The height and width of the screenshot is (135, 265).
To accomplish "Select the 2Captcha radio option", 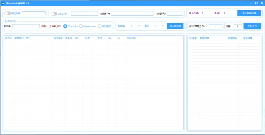I will (x=65, y=26).
